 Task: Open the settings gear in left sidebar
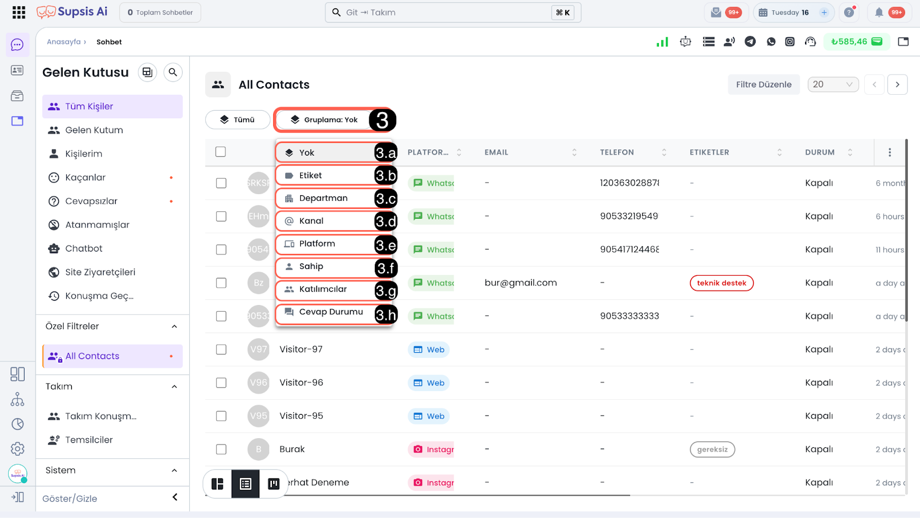18,449
